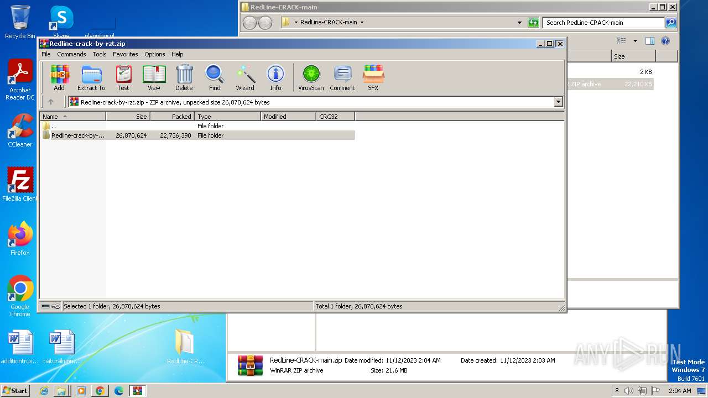Viewport: 708px width, 398px height.
Task: Click RedLine-CRACK-main in the address breadcrumb
Action: click(x=329, y=23)
